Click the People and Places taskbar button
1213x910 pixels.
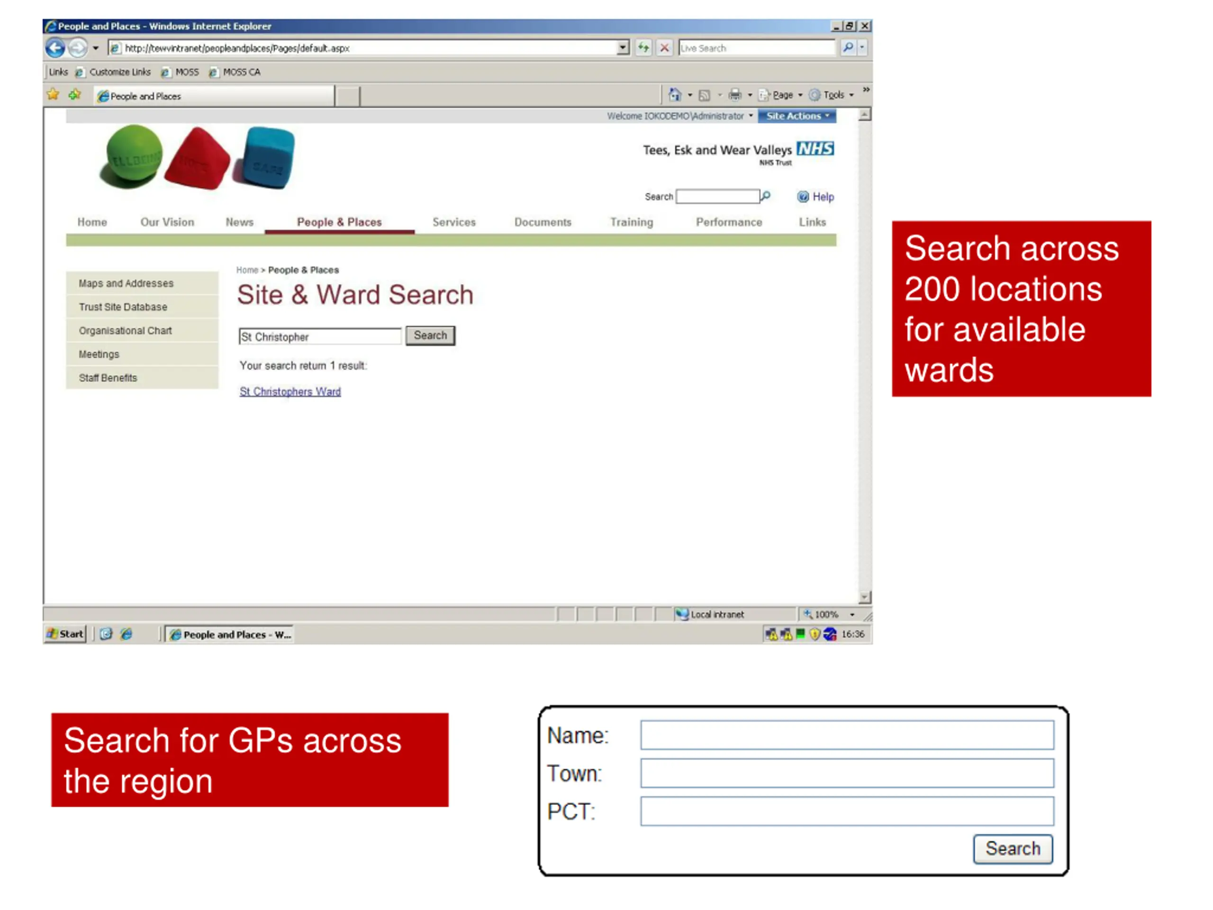click(x=230, y=634)
